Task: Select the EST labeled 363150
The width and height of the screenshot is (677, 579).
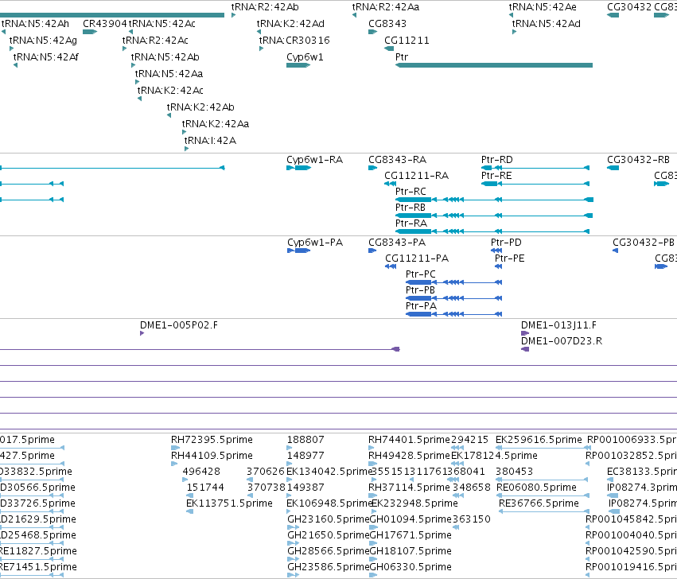Action: [x=472, y=519]
